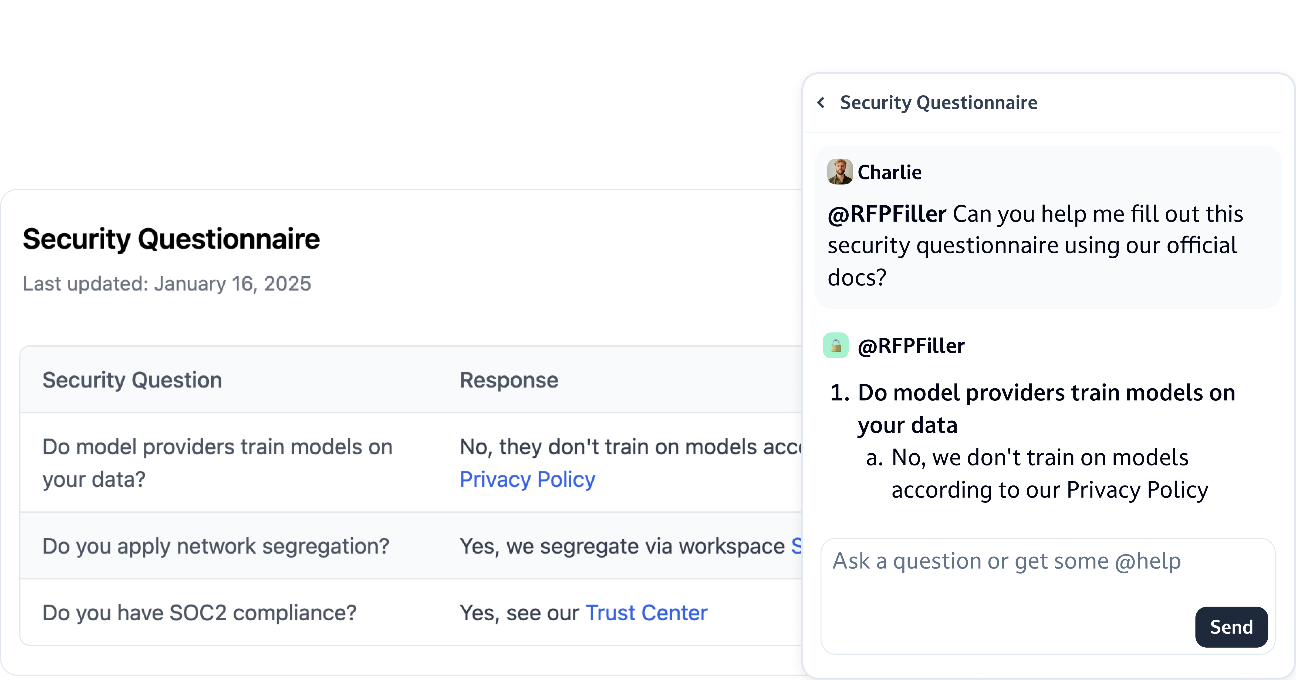
Task: Click the back chevron beside Security Questionnaire
Action: pyautogui.click(x=821, y=103)
